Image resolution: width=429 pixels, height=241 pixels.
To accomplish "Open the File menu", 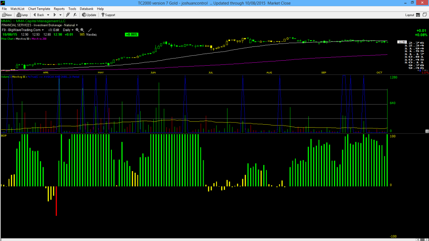I will 4,9.
